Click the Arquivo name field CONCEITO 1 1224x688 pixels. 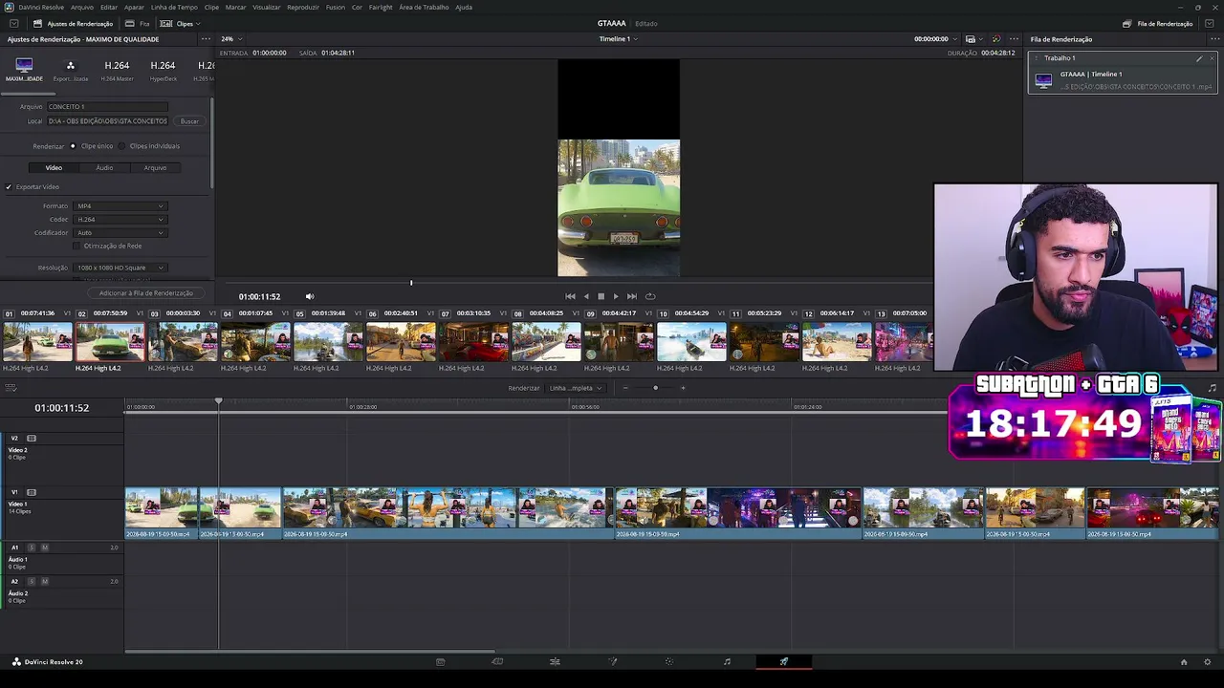pyautogui.click(x=107, y=107)
